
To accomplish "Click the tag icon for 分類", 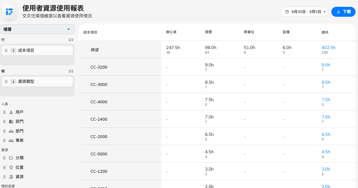I will tap(11, 158).
